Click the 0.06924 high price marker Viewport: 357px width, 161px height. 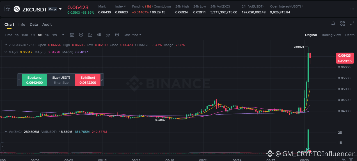click(299, 47)
